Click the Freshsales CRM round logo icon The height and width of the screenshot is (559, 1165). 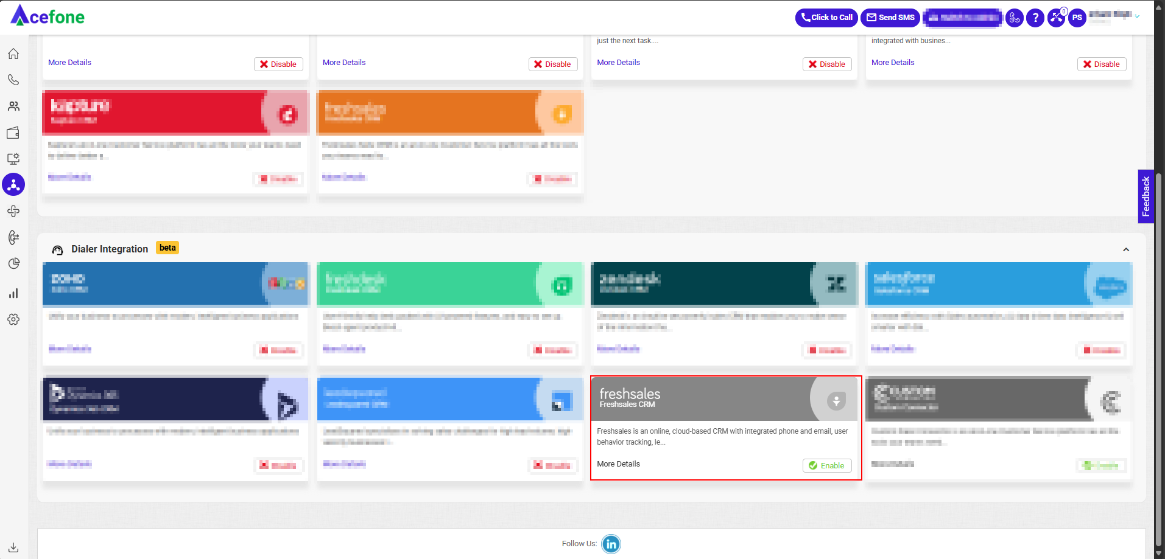836,400
